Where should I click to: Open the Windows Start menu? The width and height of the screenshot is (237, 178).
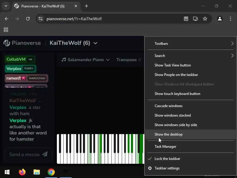(x=7, y=172)
